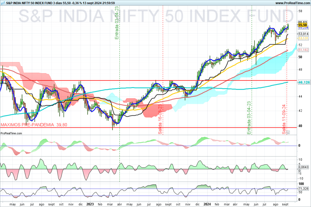Image resolution: width=311 pixels, height=207 pixels.
Task: Click the 48 price axis label
Action: [x=300, y=70]
